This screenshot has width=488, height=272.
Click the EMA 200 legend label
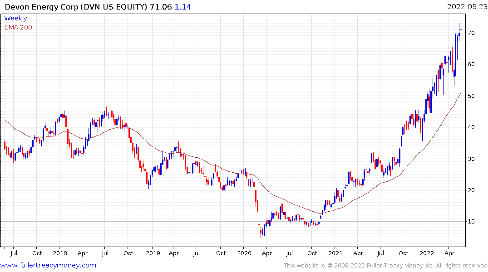pos(18,27)
